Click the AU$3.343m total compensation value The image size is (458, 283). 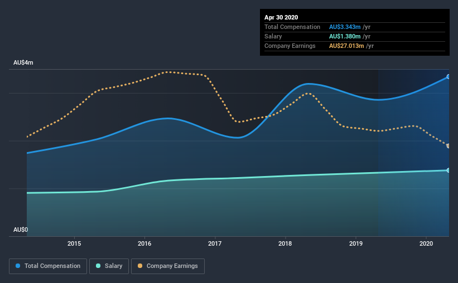[345, 27]
